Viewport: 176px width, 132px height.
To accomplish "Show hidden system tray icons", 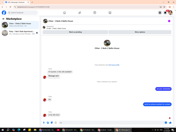I will pos(152,130).
